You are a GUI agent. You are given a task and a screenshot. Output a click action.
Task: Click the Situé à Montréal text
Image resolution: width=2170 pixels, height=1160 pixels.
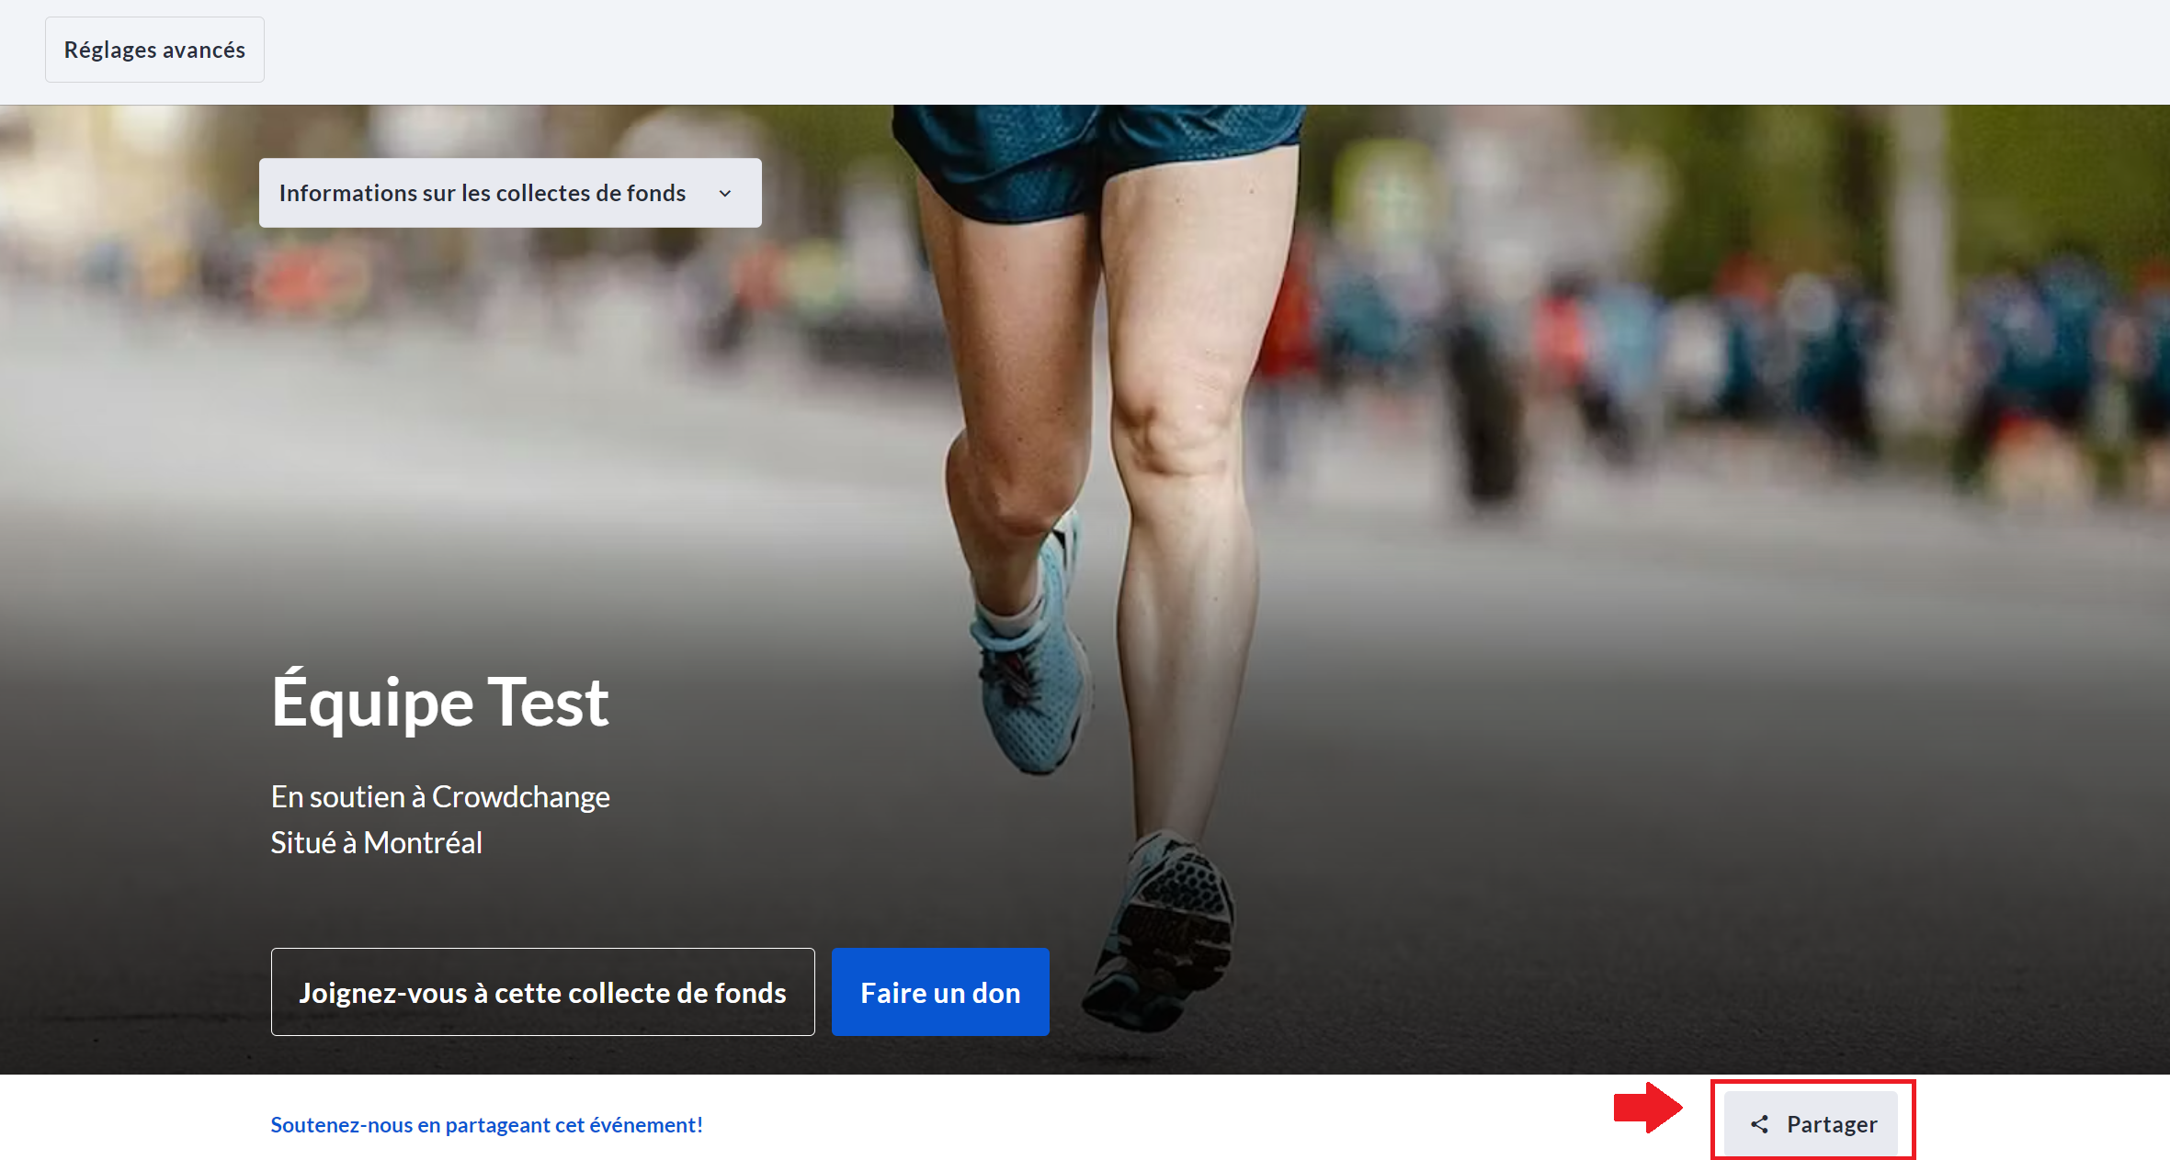tap(376, 842)
